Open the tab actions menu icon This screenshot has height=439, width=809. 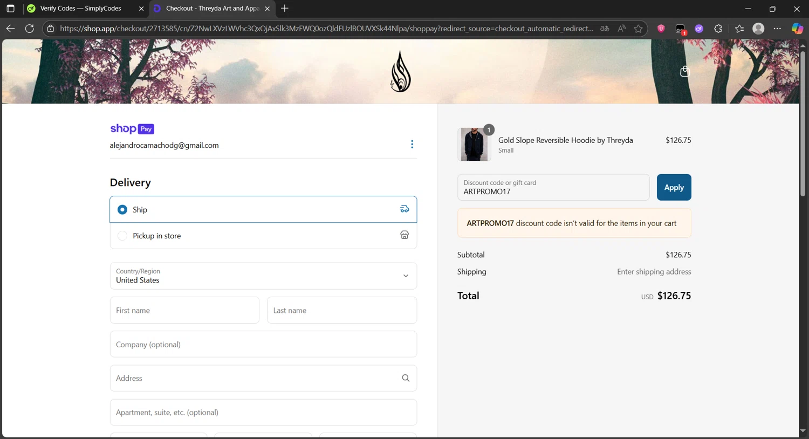click(10, 9)
